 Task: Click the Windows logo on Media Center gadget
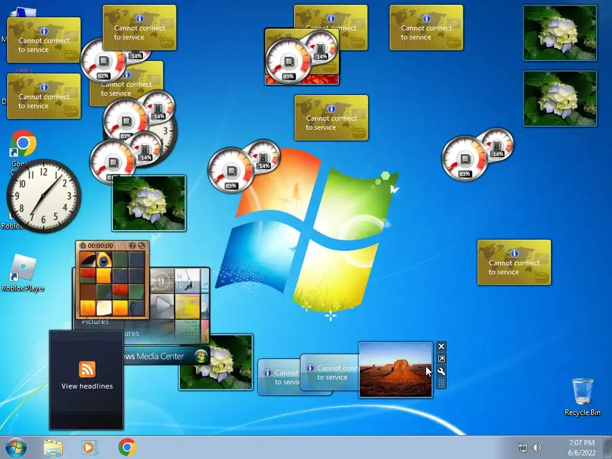(x=201, y=356)
